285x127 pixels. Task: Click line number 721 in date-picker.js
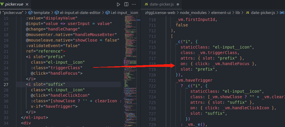(152, 80)
